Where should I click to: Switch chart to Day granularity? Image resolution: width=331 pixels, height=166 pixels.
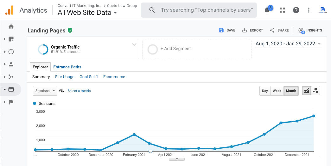265,91
